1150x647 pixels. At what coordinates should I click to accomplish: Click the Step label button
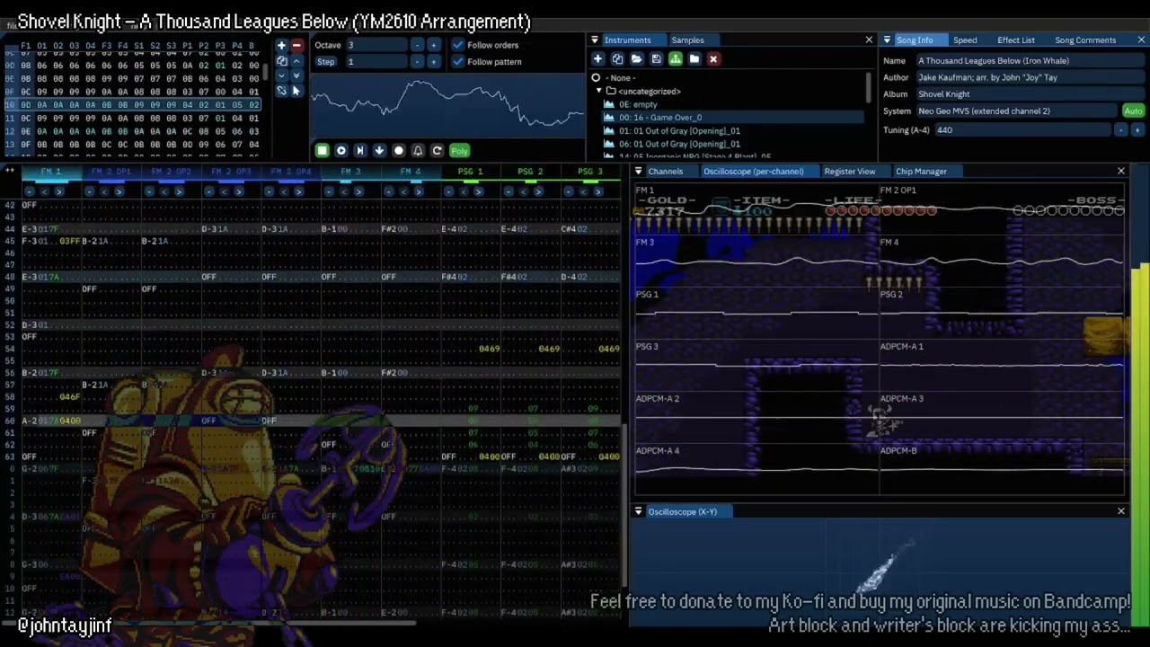pos(325,62)
